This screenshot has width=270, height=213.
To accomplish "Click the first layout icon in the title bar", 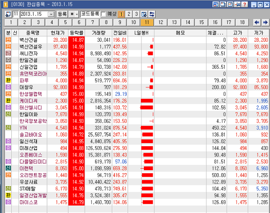I will pyautogui.click(x=216, y=4).
